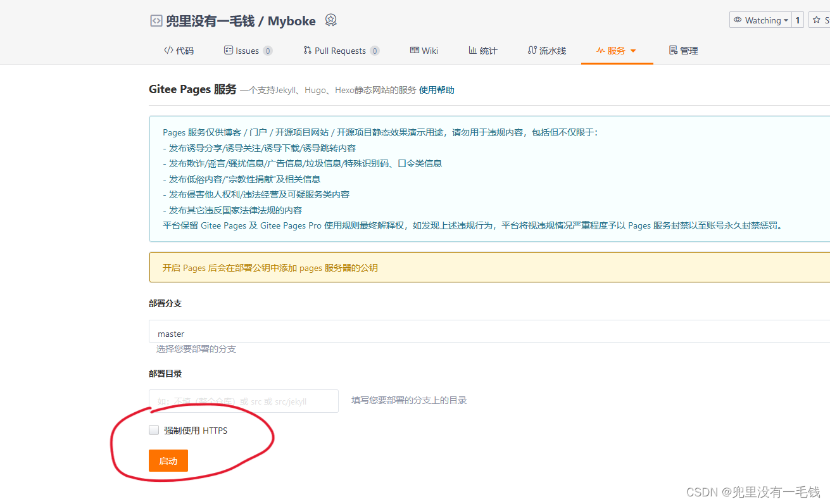Click the 部署分支 label
Image resolution: width=830 pixels, height=504 pixels.
(165, 303)
